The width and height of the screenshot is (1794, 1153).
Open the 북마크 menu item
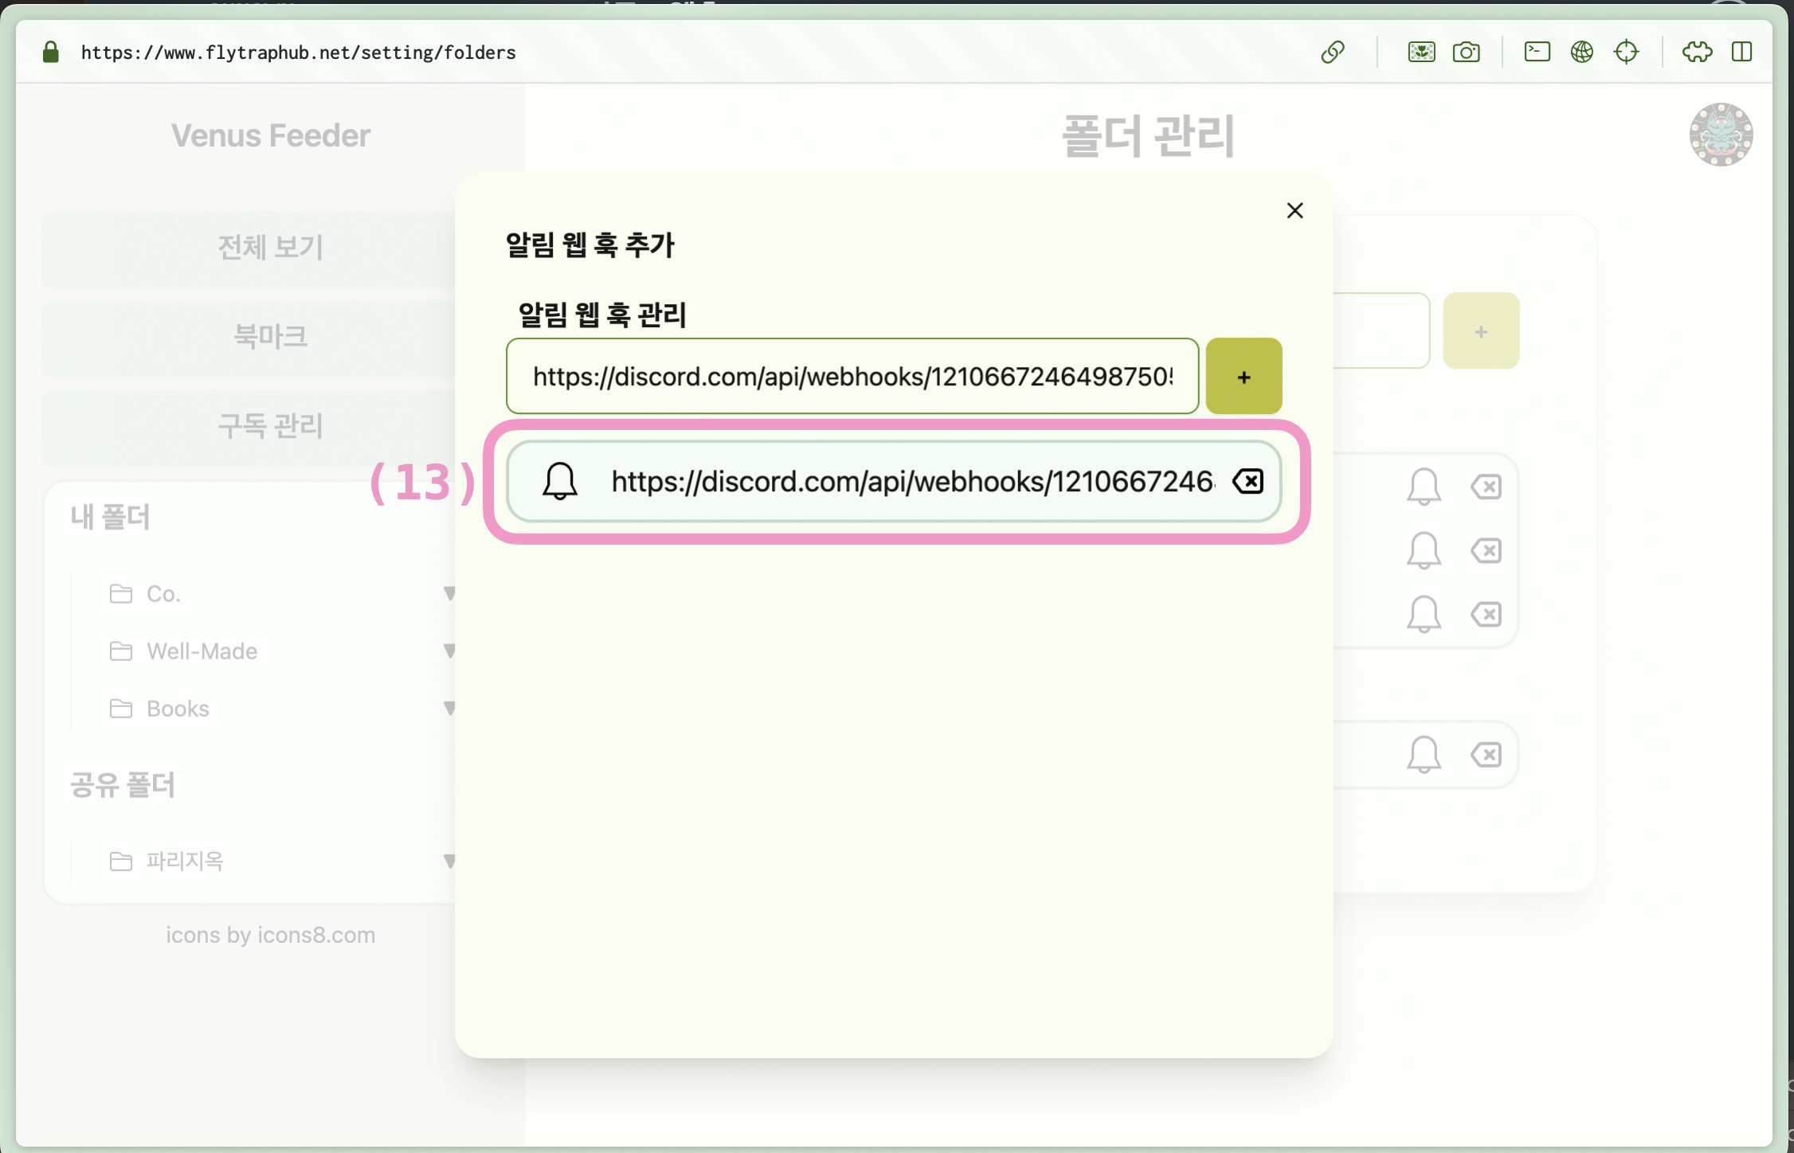click(270, 337)
